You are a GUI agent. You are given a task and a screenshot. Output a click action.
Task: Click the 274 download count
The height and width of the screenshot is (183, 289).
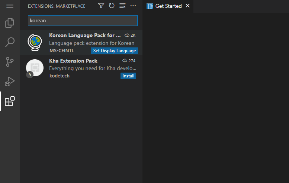[129, 61]
